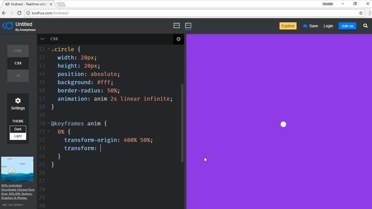Reload the page with refresh icon
Image resolution: width=372 pixels, height=209 pixels.
click(19, 13)
